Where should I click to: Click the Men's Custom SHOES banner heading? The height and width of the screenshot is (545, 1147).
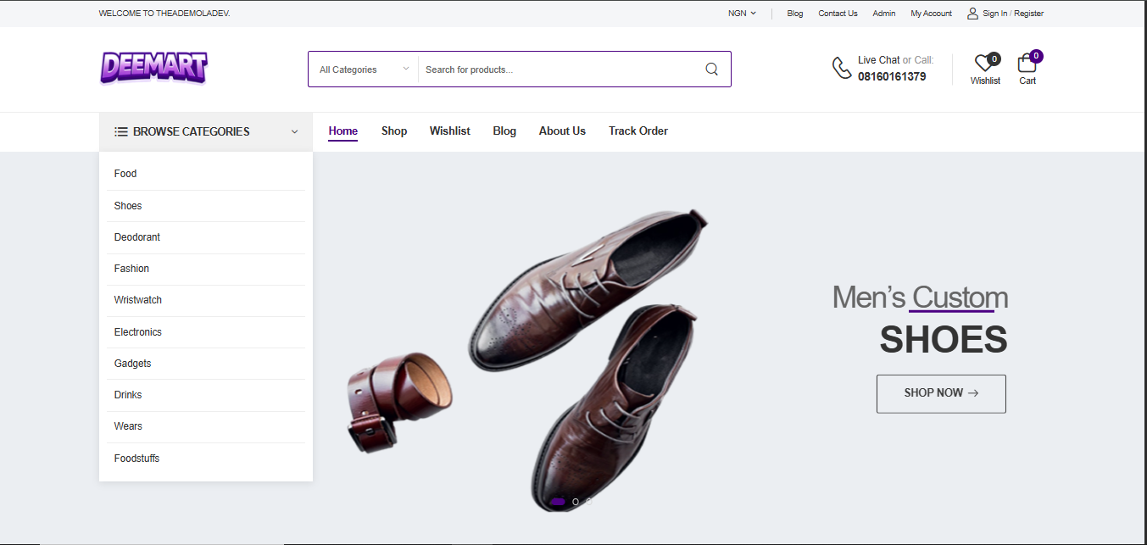pyautogui.click(x=920, y=319)
